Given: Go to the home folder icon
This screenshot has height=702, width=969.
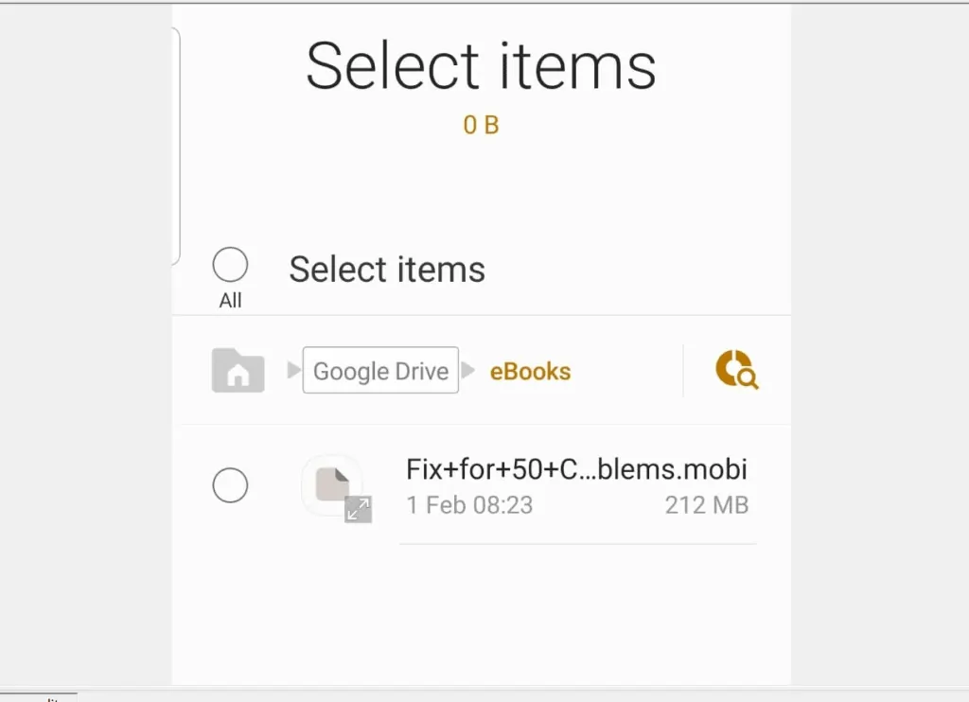Looking at the screenshot, I should [238, 370].
